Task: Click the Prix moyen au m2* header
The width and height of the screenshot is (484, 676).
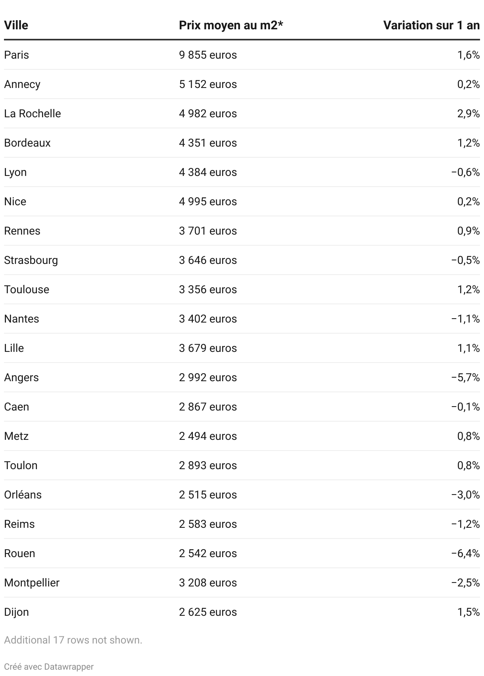Action: [x=231, y=25]
